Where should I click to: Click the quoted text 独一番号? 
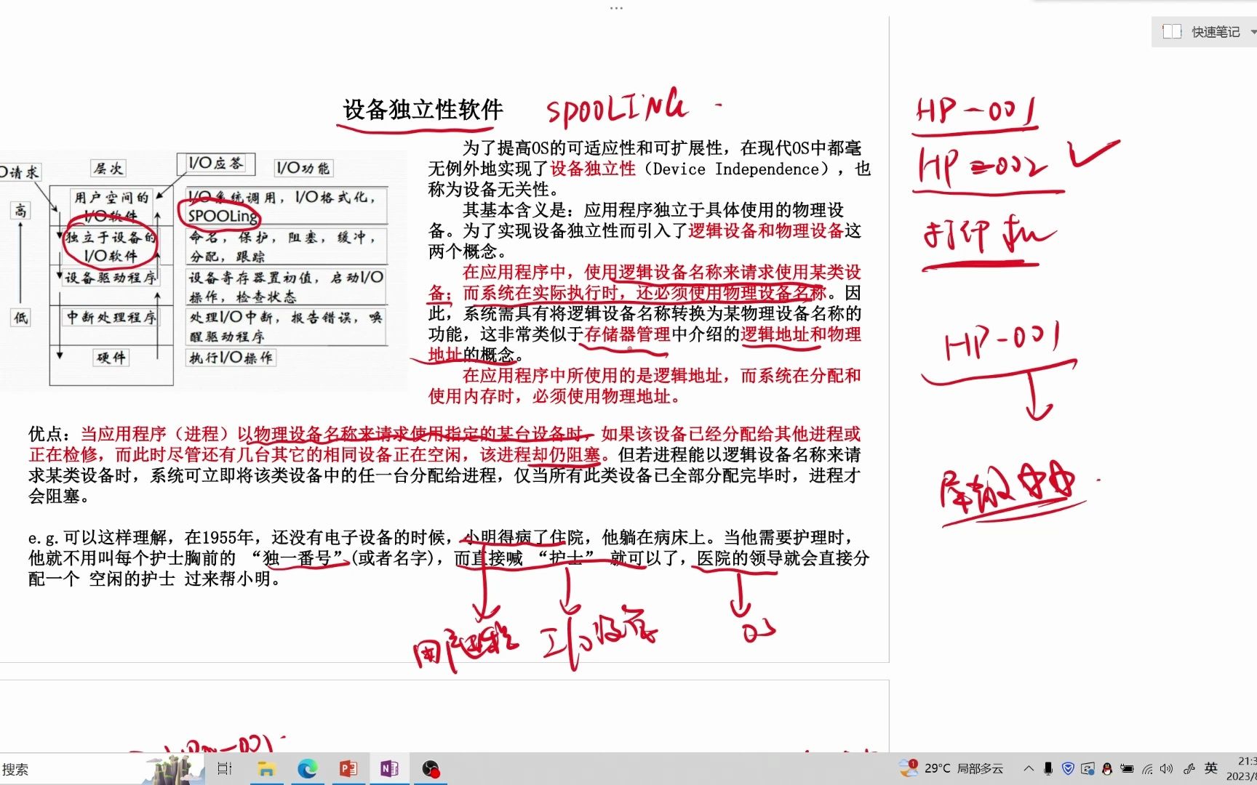[297, 558]
